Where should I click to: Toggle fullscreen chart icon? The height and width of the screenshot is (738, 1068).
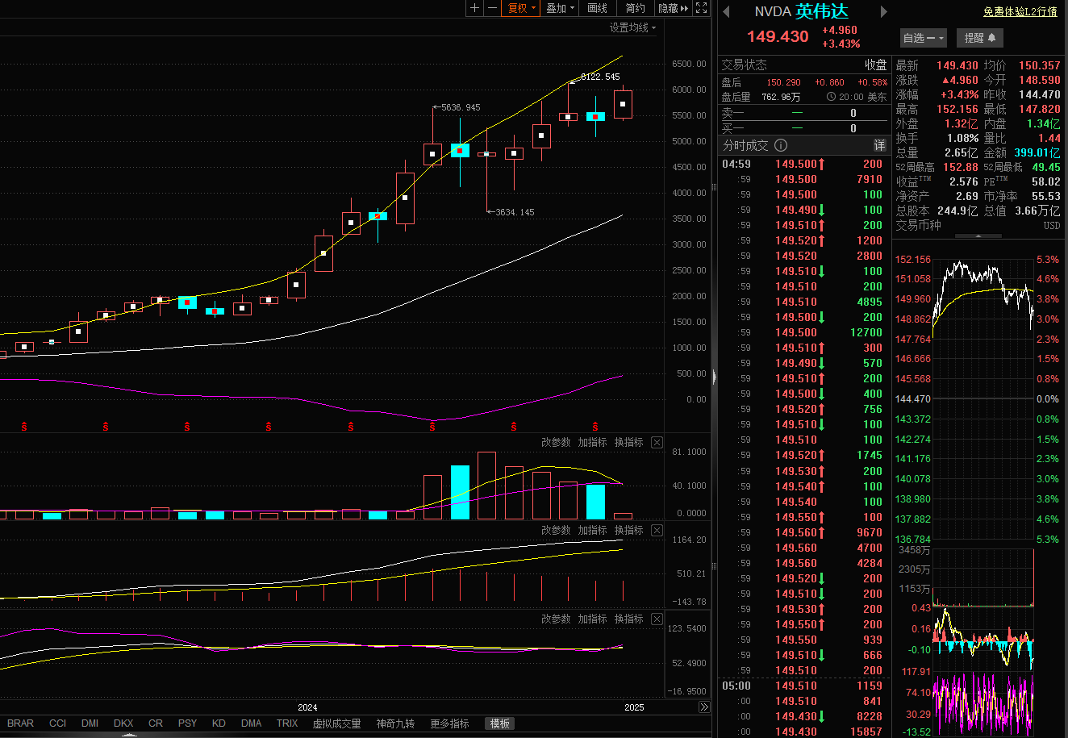tap(701, 8)
